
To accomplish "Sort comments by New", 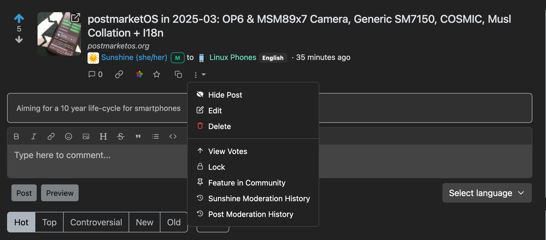I will pyautogui.click(x=144, y=222).
